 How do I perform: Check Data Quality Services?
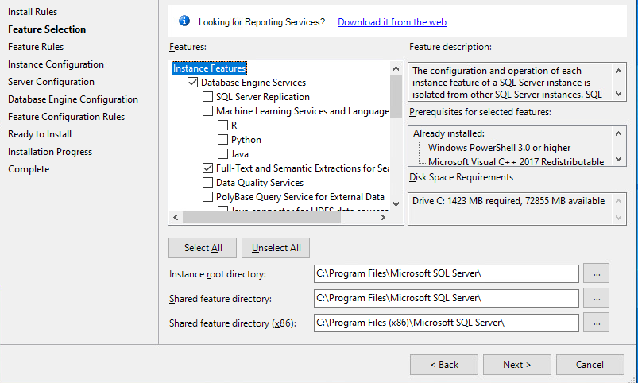pos(207,182)
